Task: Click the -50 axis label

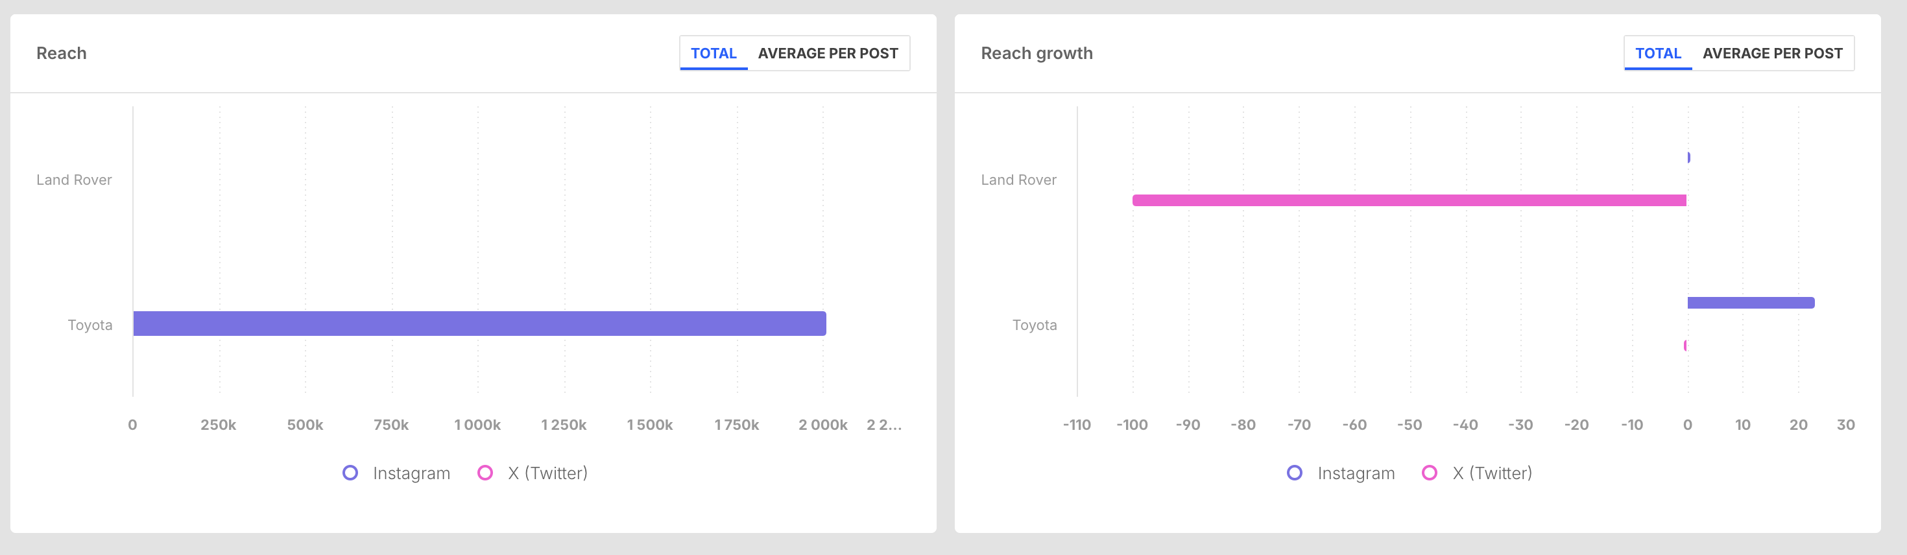Action: click(x=1409, y=425)
